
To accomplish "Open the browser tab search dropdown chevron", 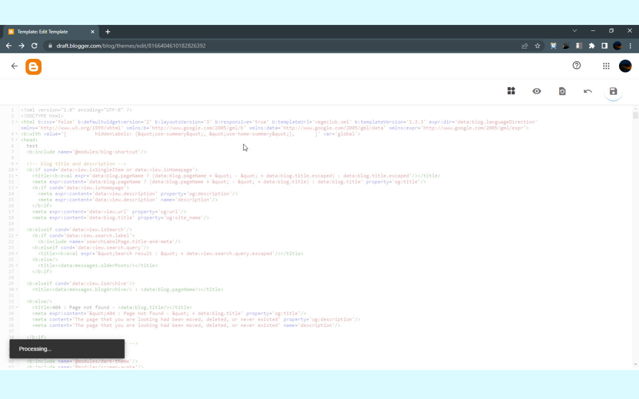I will pyautogui.click(x=575, y=30).
